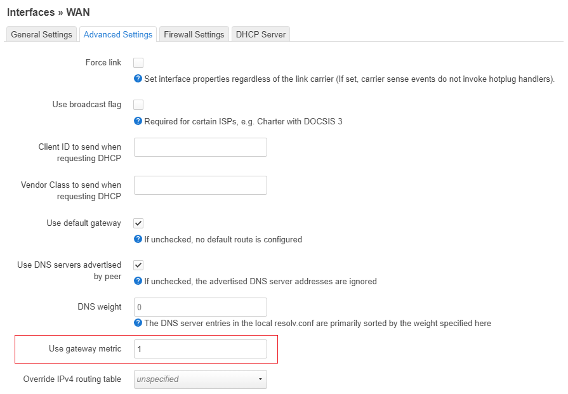Screen dimensions: 568x394
Task: Click the routing table dropdown arrow
Action: (x=260, y=379)
